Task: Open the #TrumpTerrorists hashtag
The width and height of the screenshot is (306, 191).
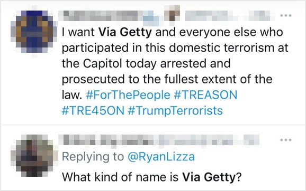Action: point(175,111)
